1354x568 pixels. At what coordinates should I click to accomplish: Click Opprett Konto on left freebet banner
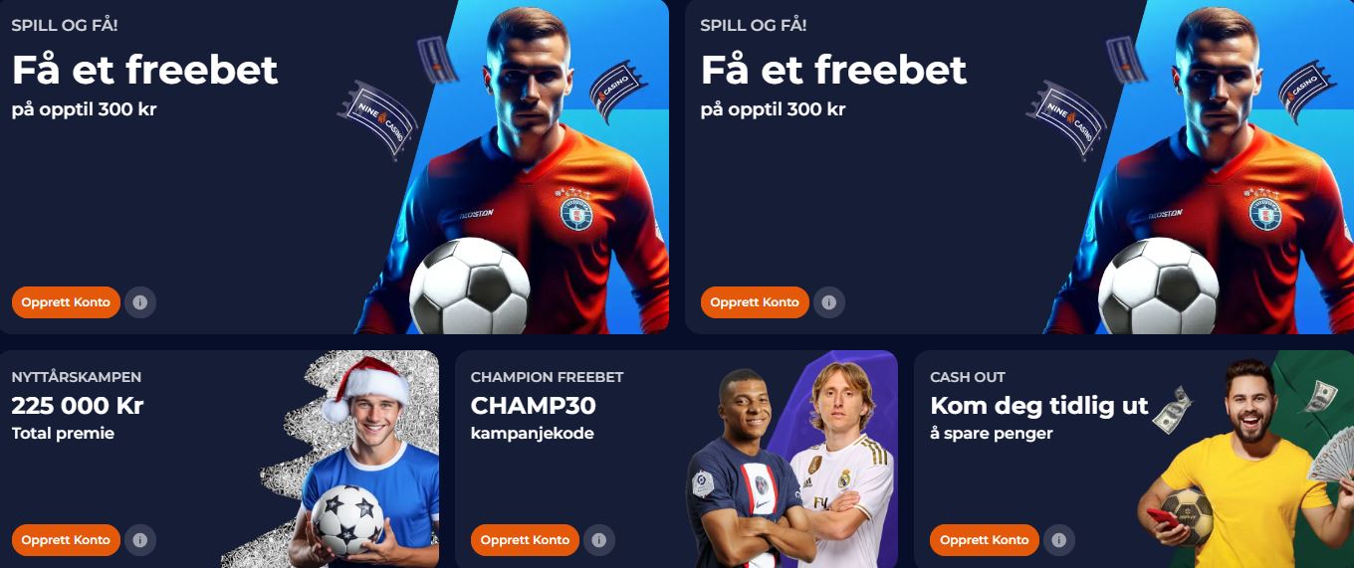(66, 302)
